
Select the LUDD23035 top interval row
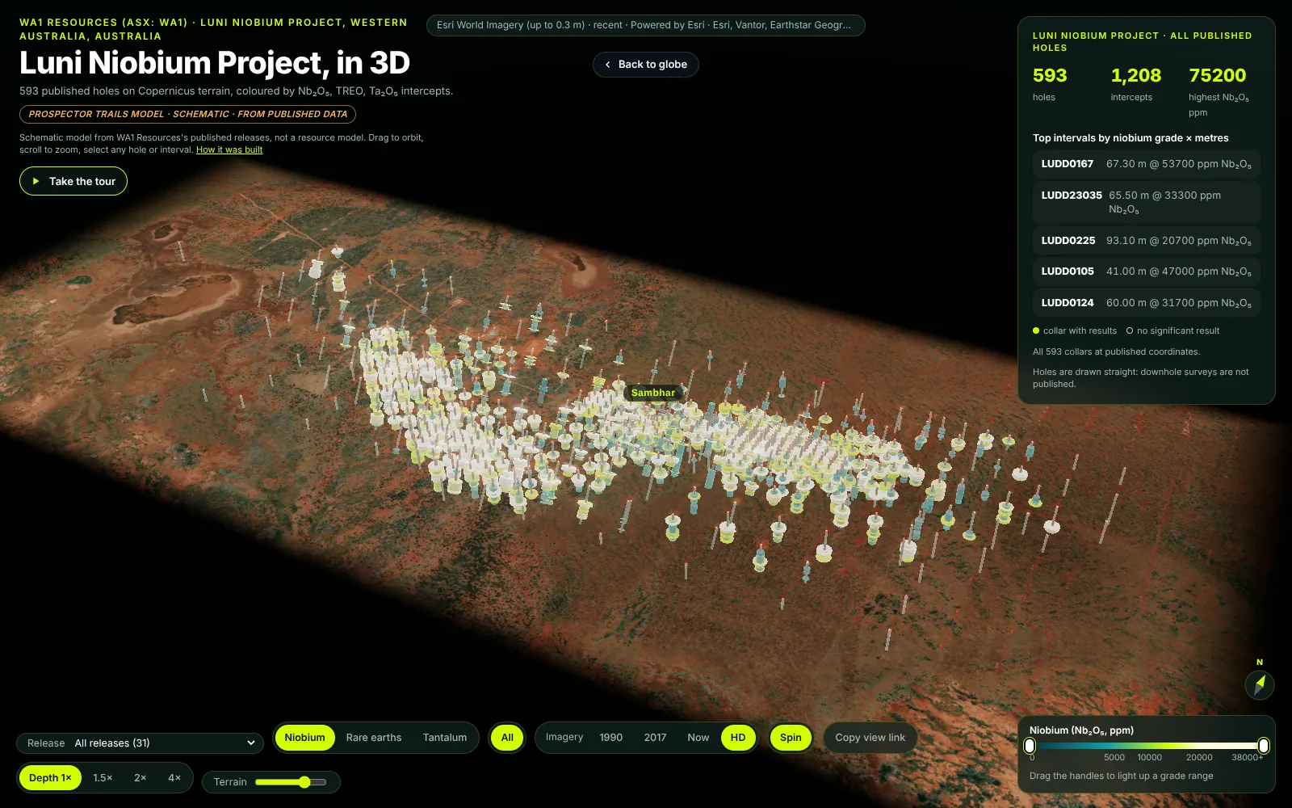click(1146, 203)
